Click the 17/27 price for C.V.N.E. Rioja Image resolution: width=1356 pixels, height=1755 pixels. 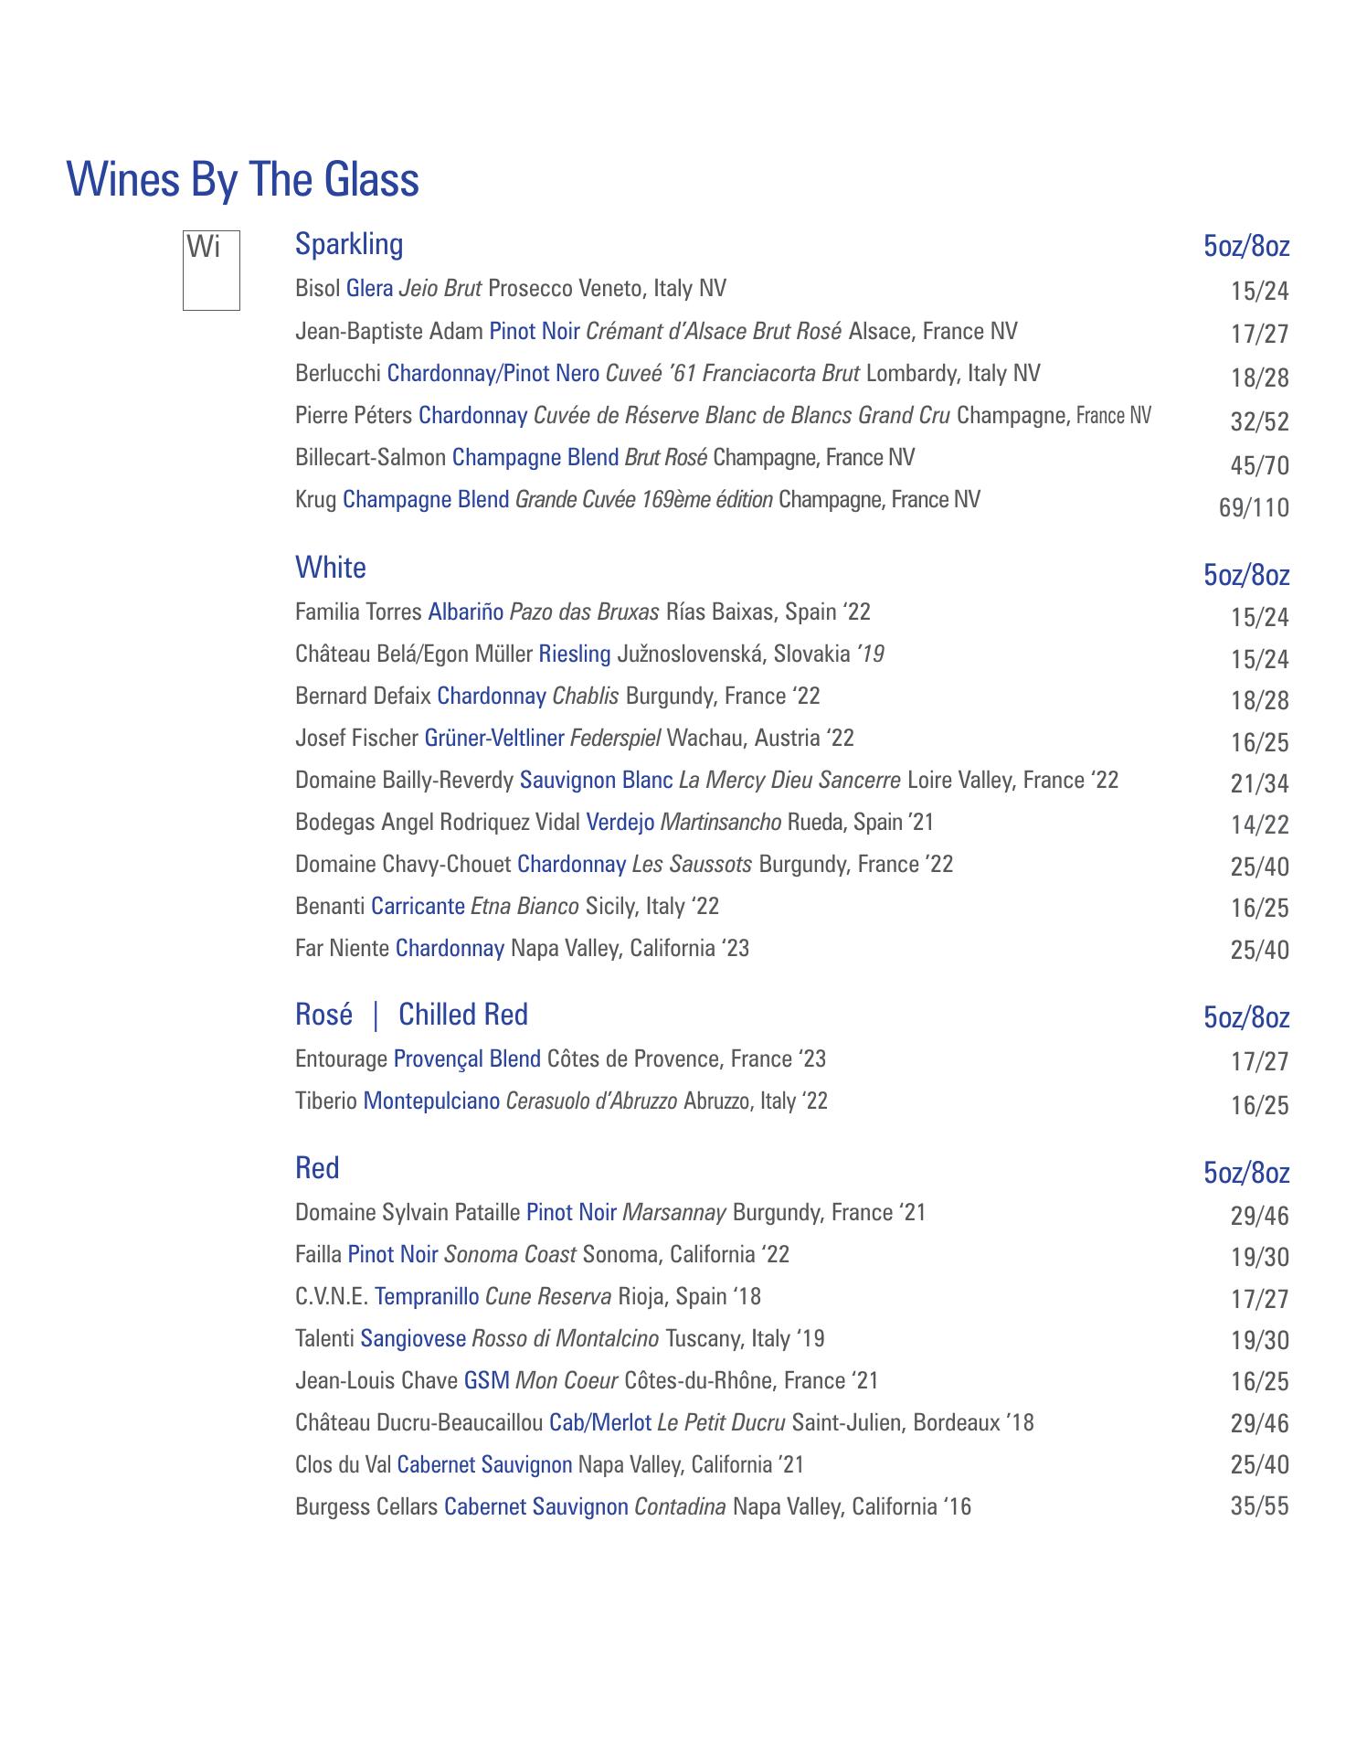point(1260,1299)
